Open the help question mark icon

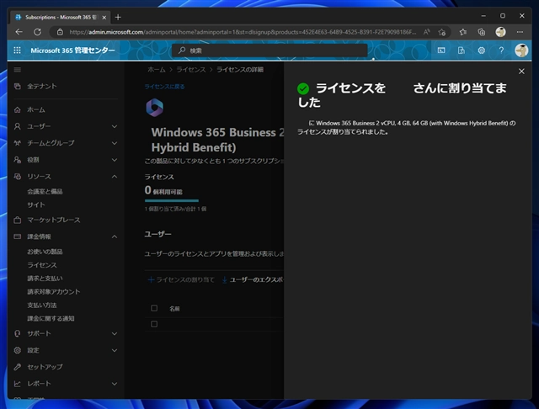(x=502, y=50)
